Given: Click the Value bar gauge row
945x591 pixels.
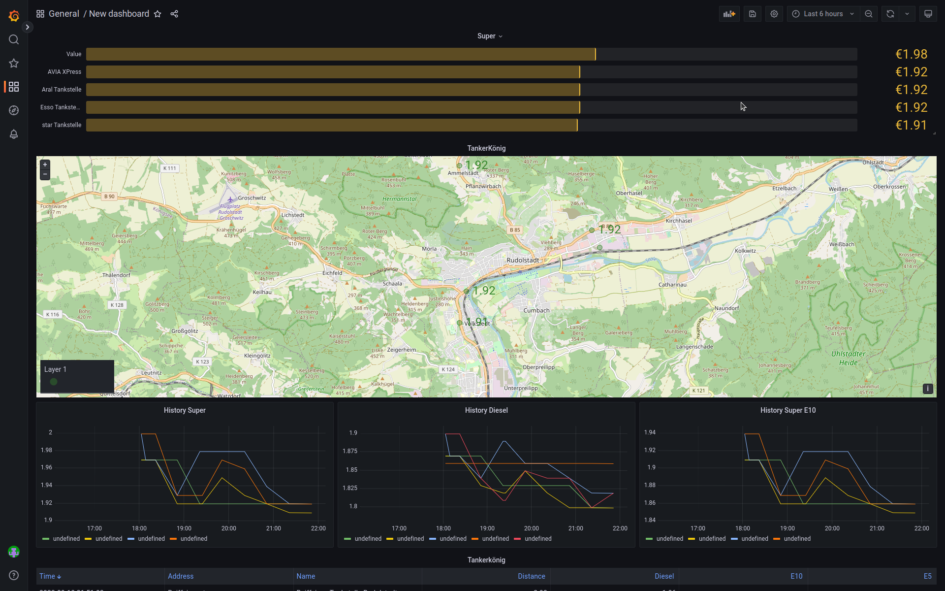Looking at the screenshot, I should [472, 54].
